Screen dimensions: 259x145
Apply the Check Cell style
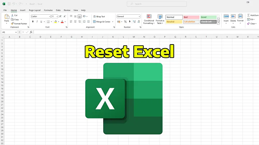point(208,22)
